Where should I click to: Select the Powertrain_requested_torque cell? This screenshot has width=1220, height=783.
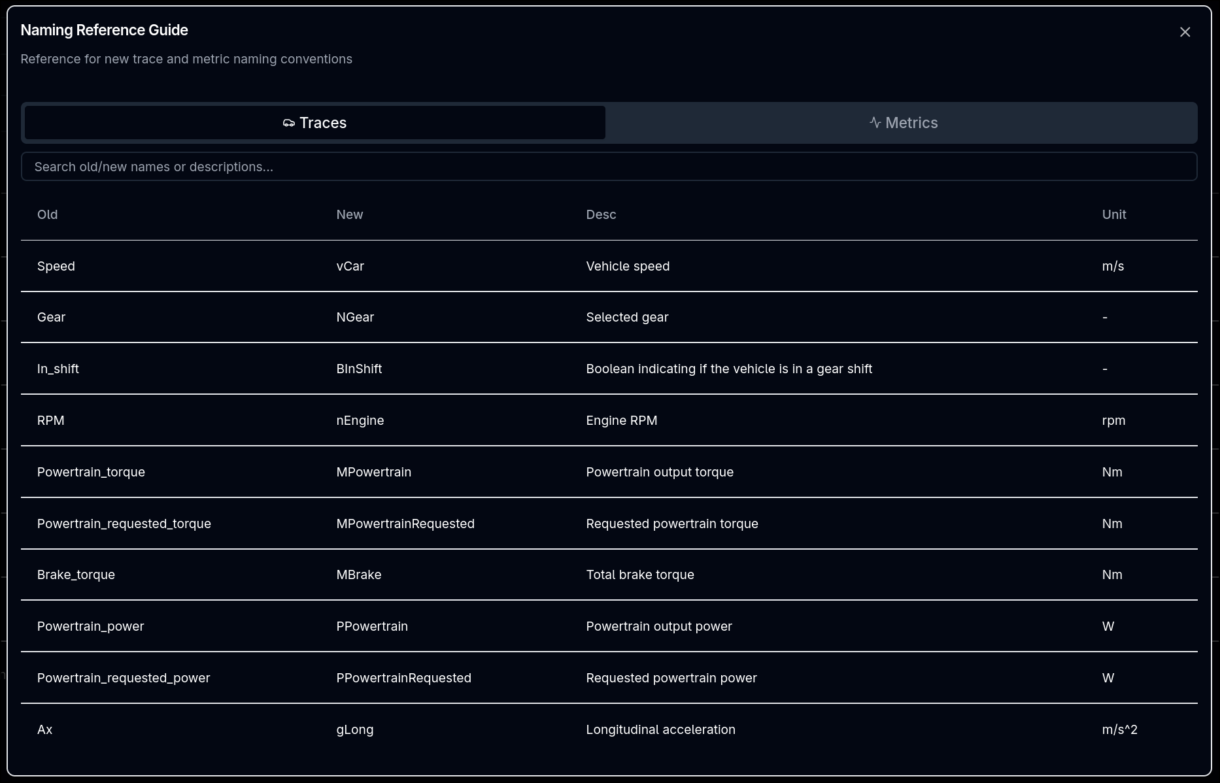click(x=124, y=524)
